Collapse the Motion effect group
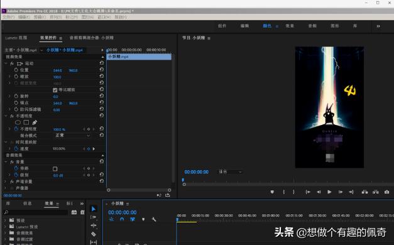This screenshot has height=245, width=394. [6, 63]
